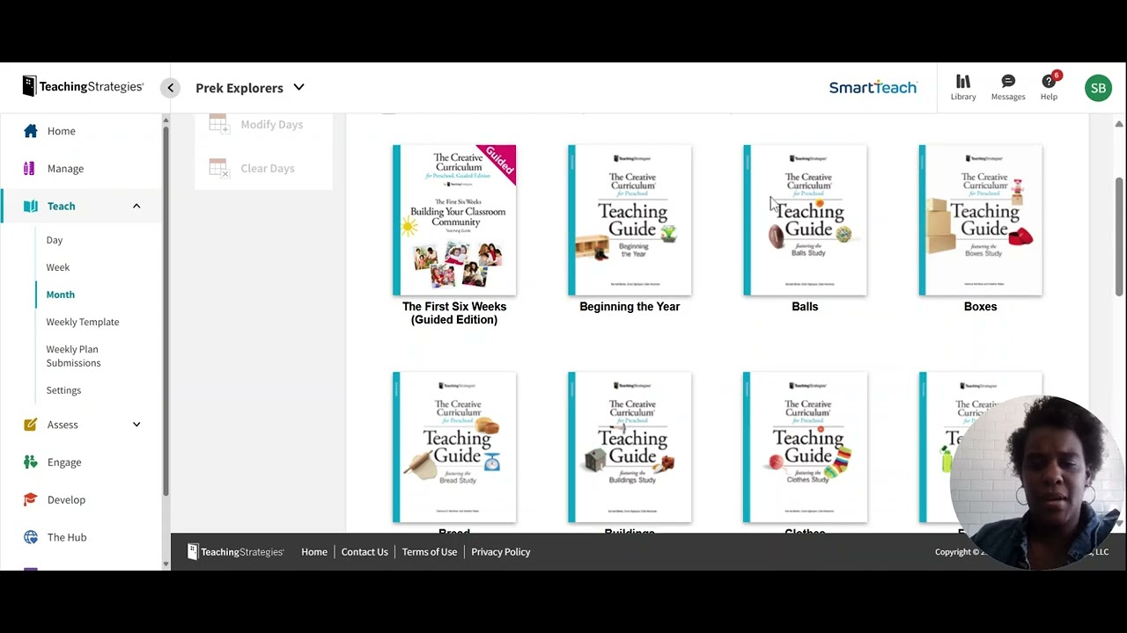Click the Home icon in sidebar

31,131
